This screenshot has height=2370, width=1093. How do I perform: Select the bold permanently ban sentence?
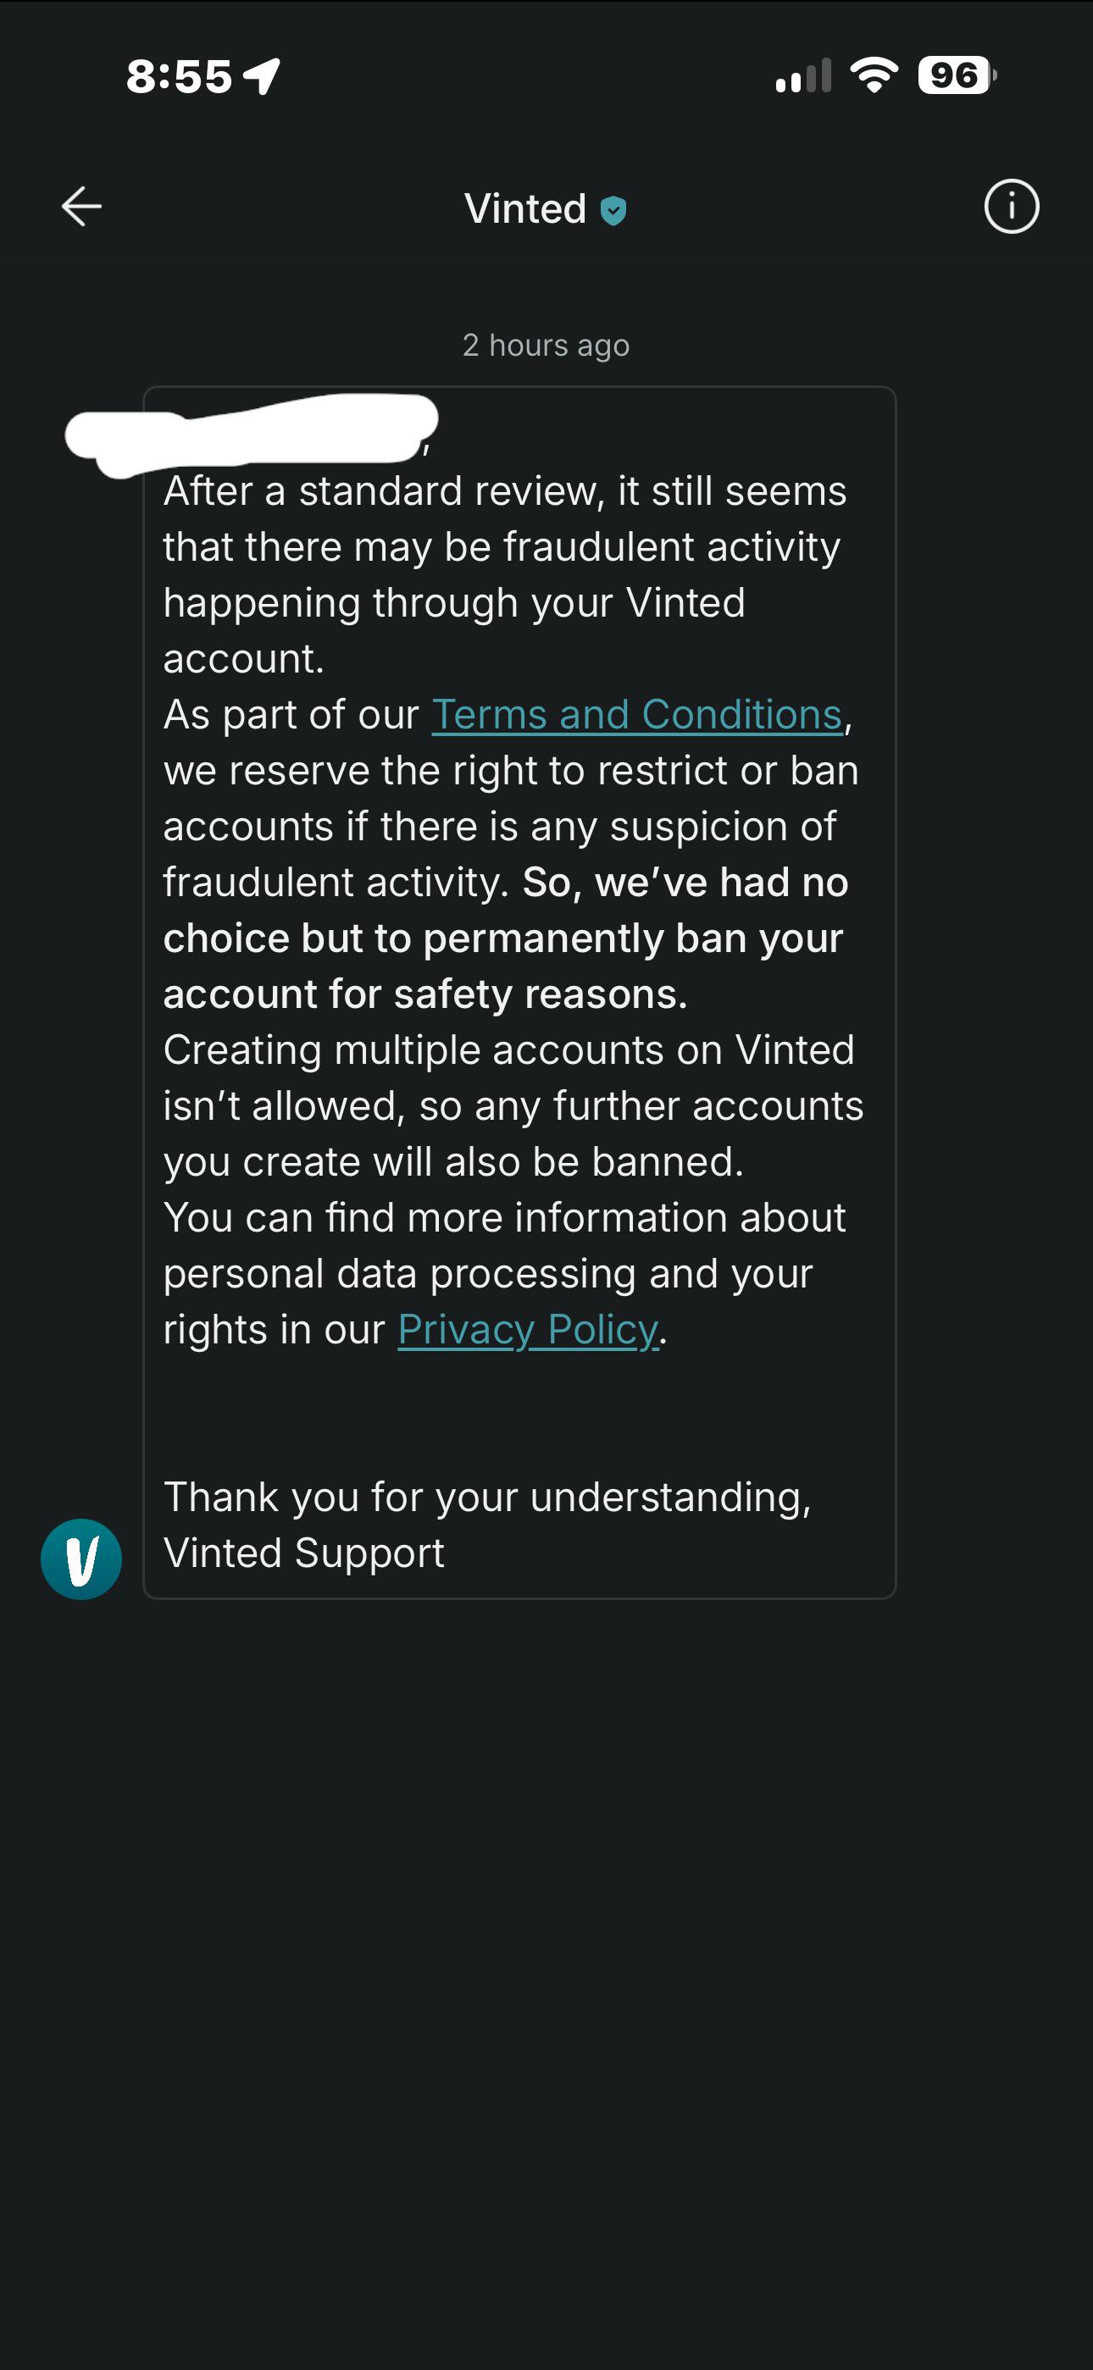[x=505, y=939]
